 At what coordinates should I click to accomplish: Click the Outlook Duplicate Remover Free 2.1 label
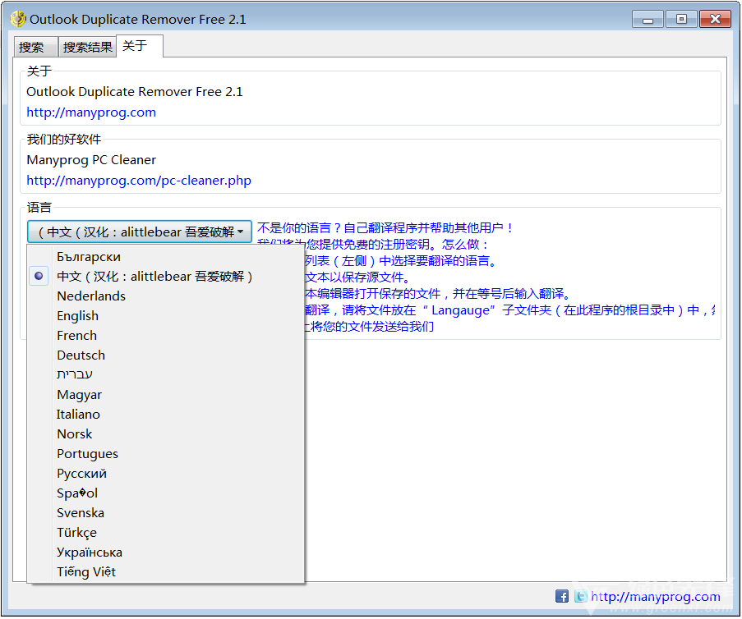click(135, 92)
